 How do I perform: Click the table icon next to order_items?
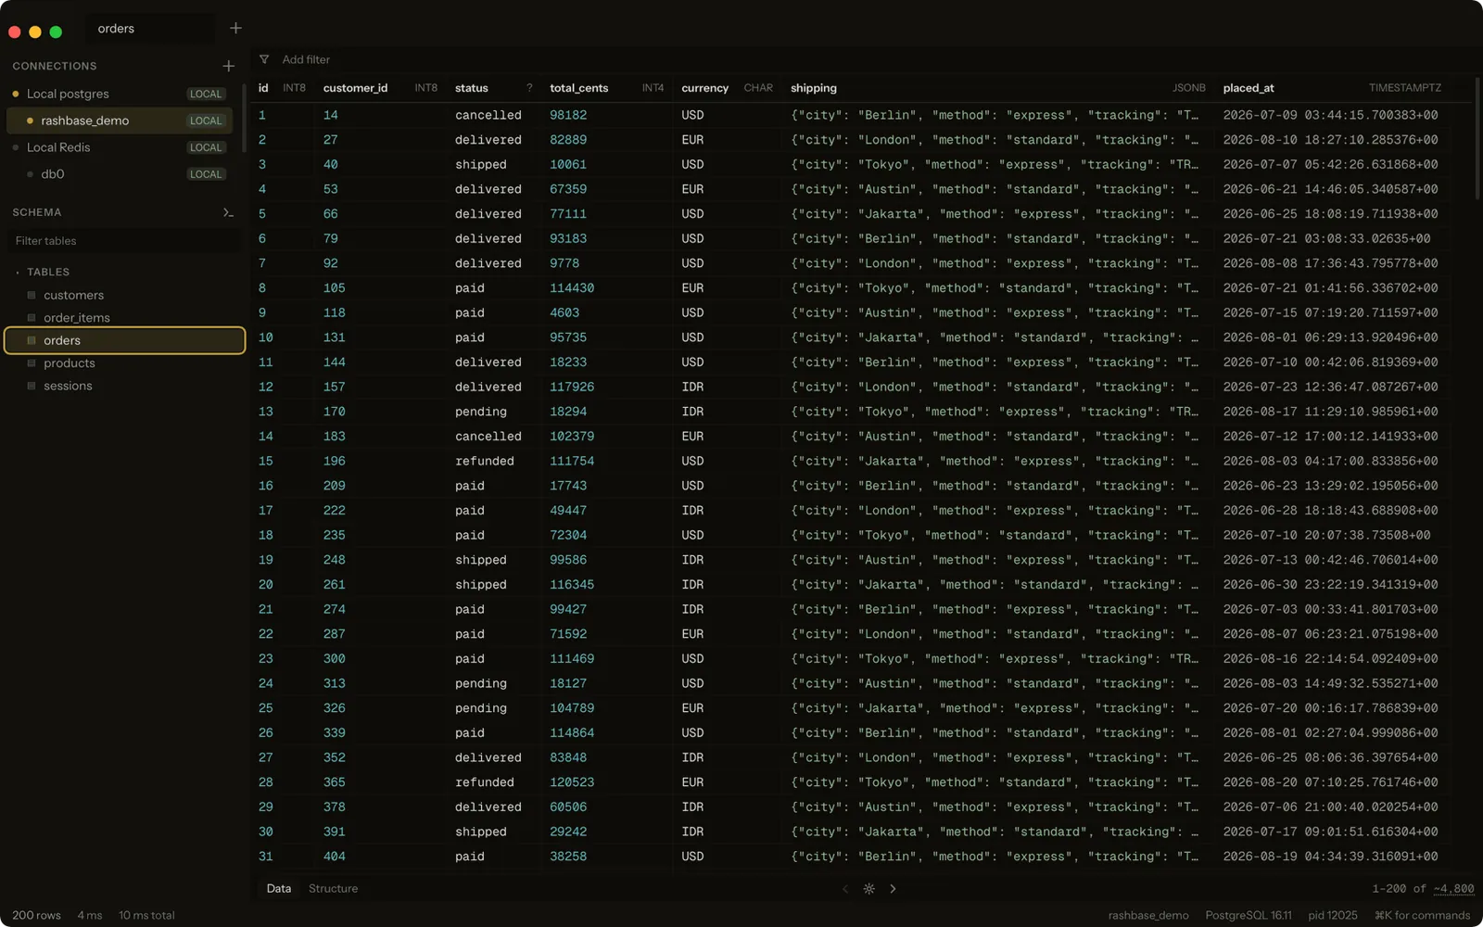[x=32, y=318]
